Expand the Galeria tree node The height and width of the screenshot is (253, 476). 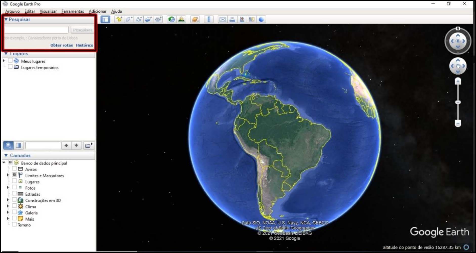(8, 212)
